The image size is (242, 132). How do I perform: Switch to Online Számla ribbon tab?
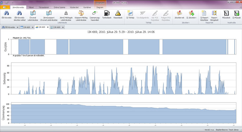[x=59, y=7]
